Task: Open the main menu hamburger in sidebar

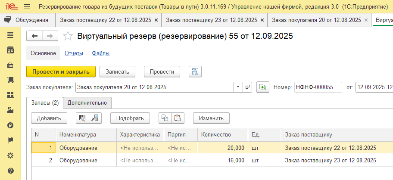Action: [x=10, y=35]
